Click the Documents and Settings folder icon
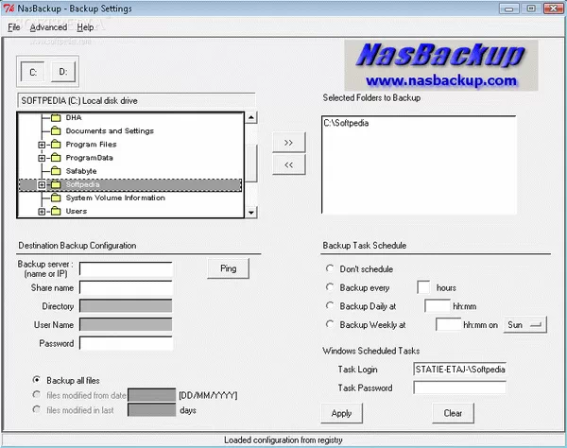 pos(56,130)
